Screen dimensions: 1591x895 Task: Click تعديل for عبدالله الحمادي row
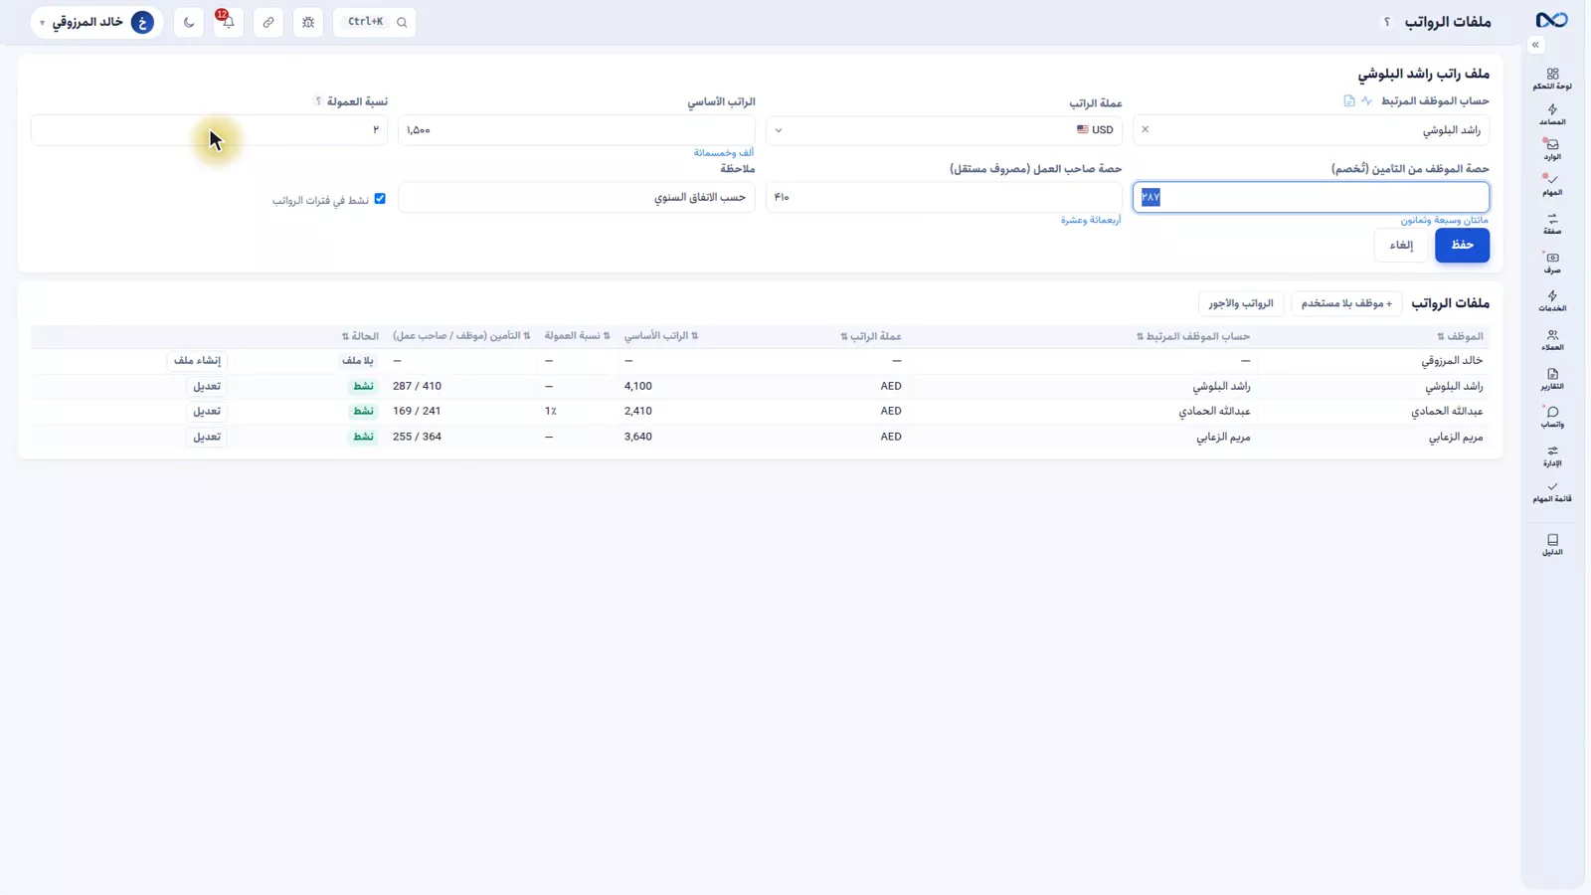coord(207,411)
